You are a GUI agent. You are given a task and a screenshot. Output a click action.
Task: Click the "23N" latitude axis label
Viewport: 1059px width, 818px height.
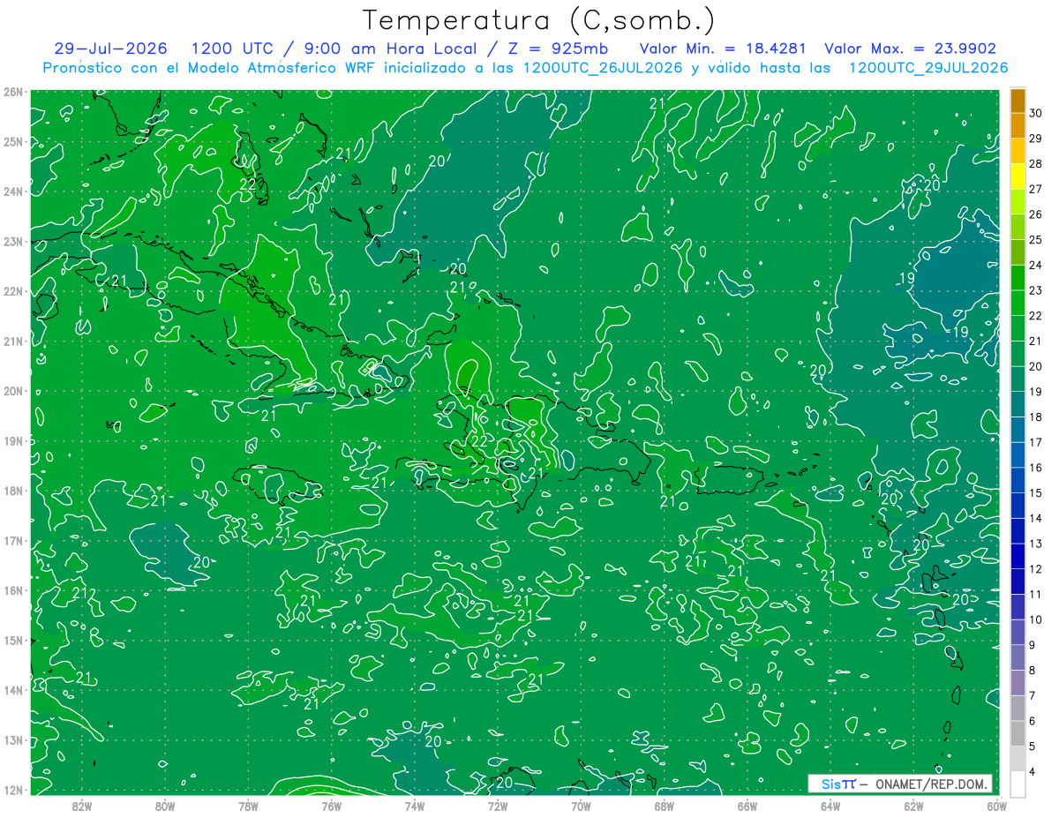tap(13, 241)
